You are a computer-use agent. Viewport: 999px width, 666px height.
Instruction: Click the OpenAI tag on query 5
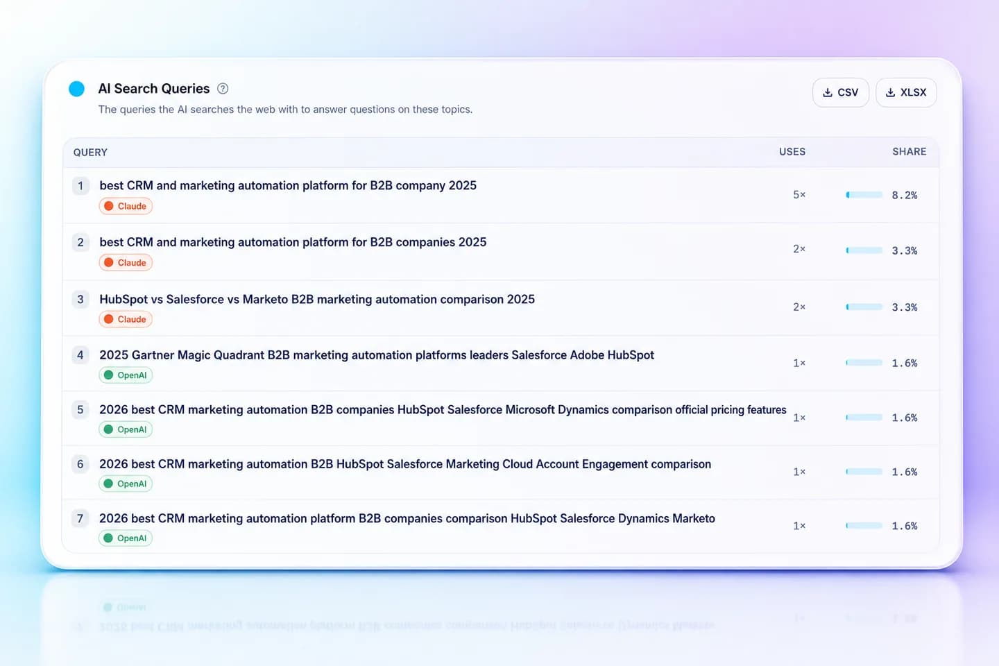coord(126,429)
